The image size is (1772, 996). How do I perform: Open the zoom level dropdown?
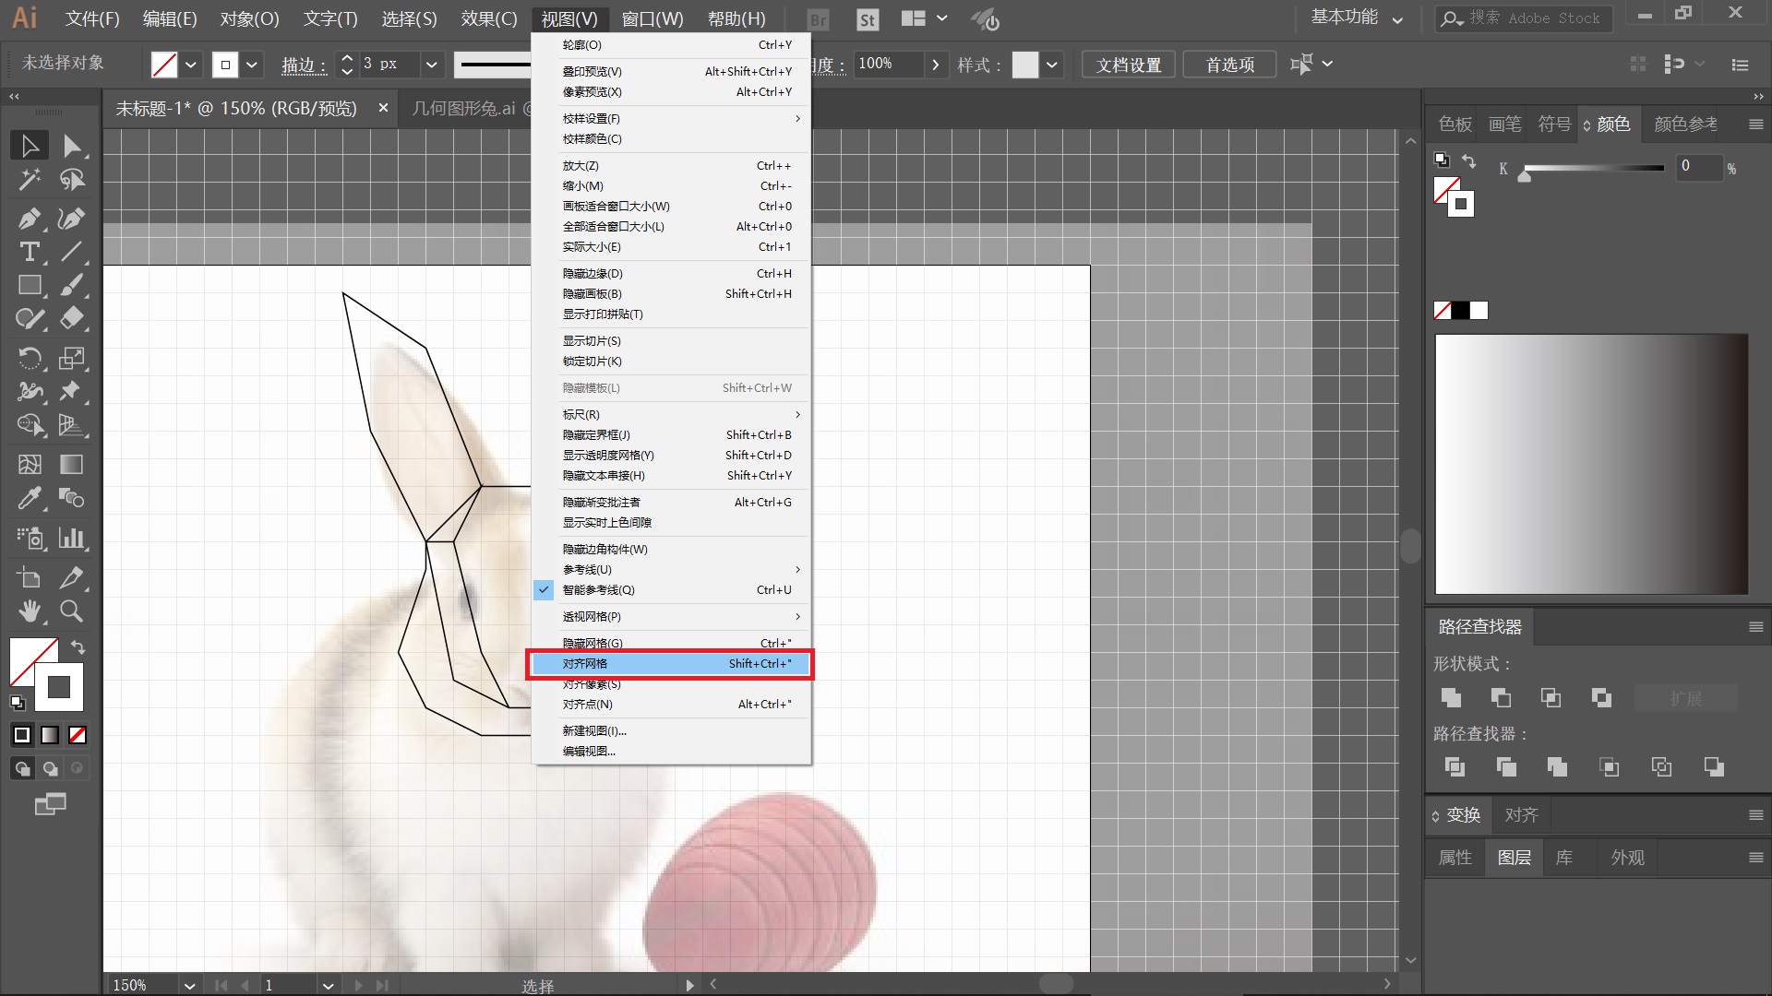coord(189,985)
